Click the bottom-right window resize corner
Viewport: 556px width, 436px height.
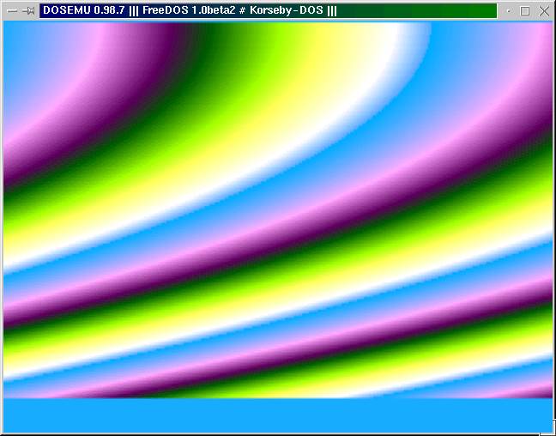pyautogui.click(x=552, y=432)
